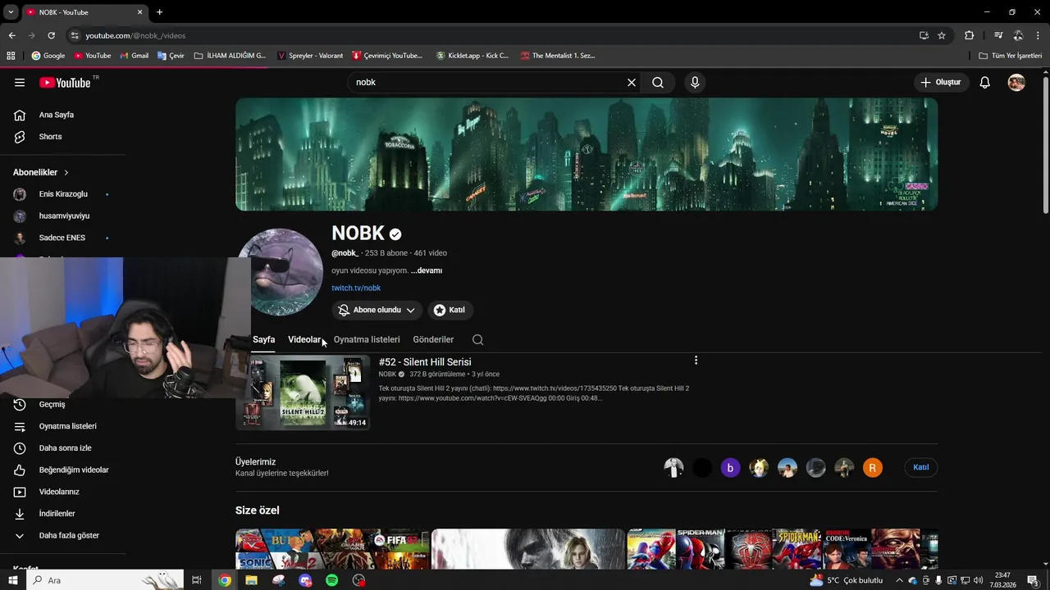Switch to the Gönderiler tab
The height and width of the screenshot is (590, 1050).
(433, 339)
